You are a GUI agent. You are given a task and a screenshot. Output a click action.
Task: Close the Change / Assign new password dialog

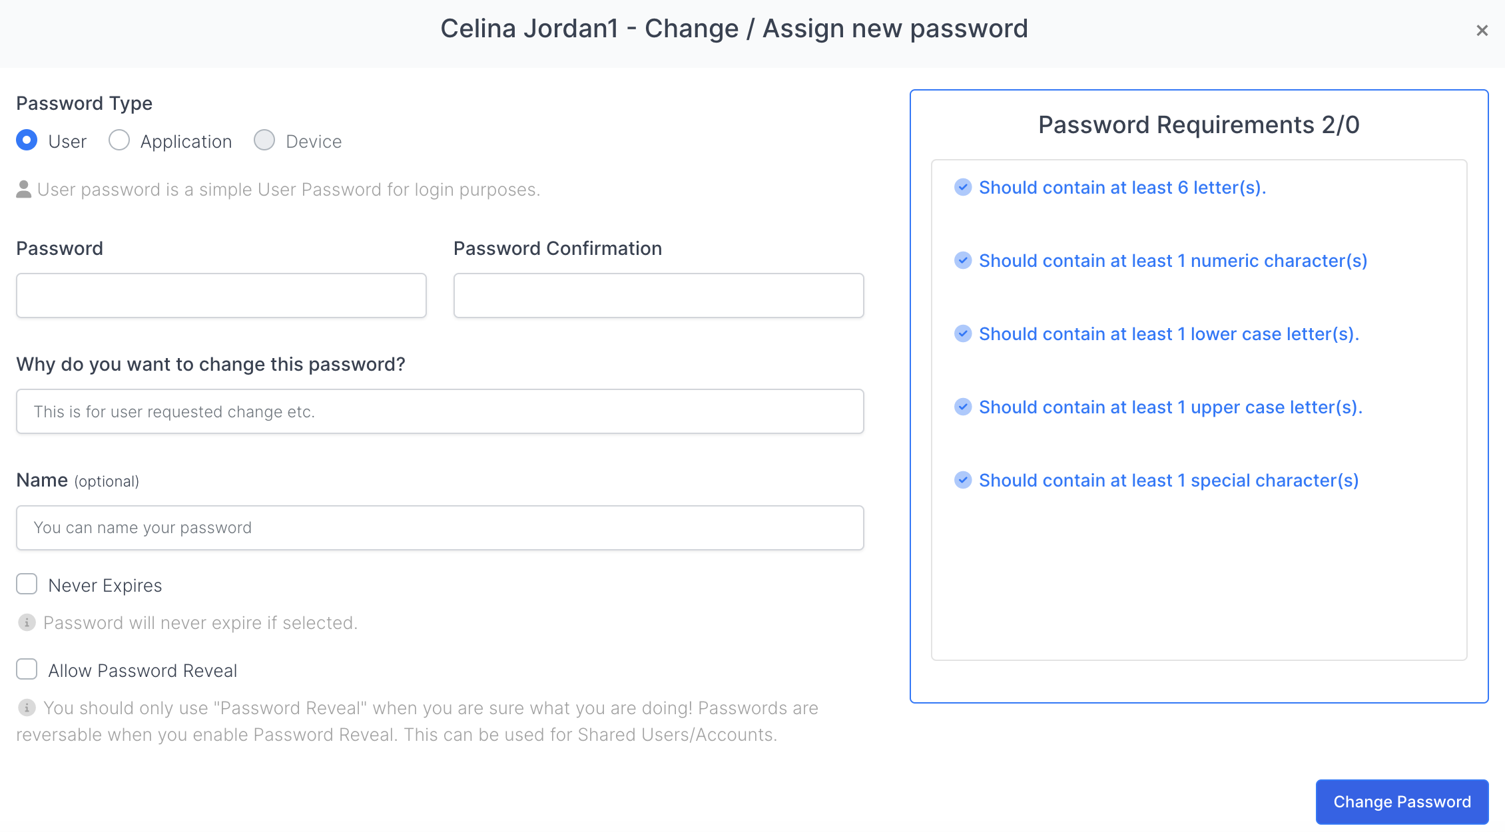click(1482, 31)
